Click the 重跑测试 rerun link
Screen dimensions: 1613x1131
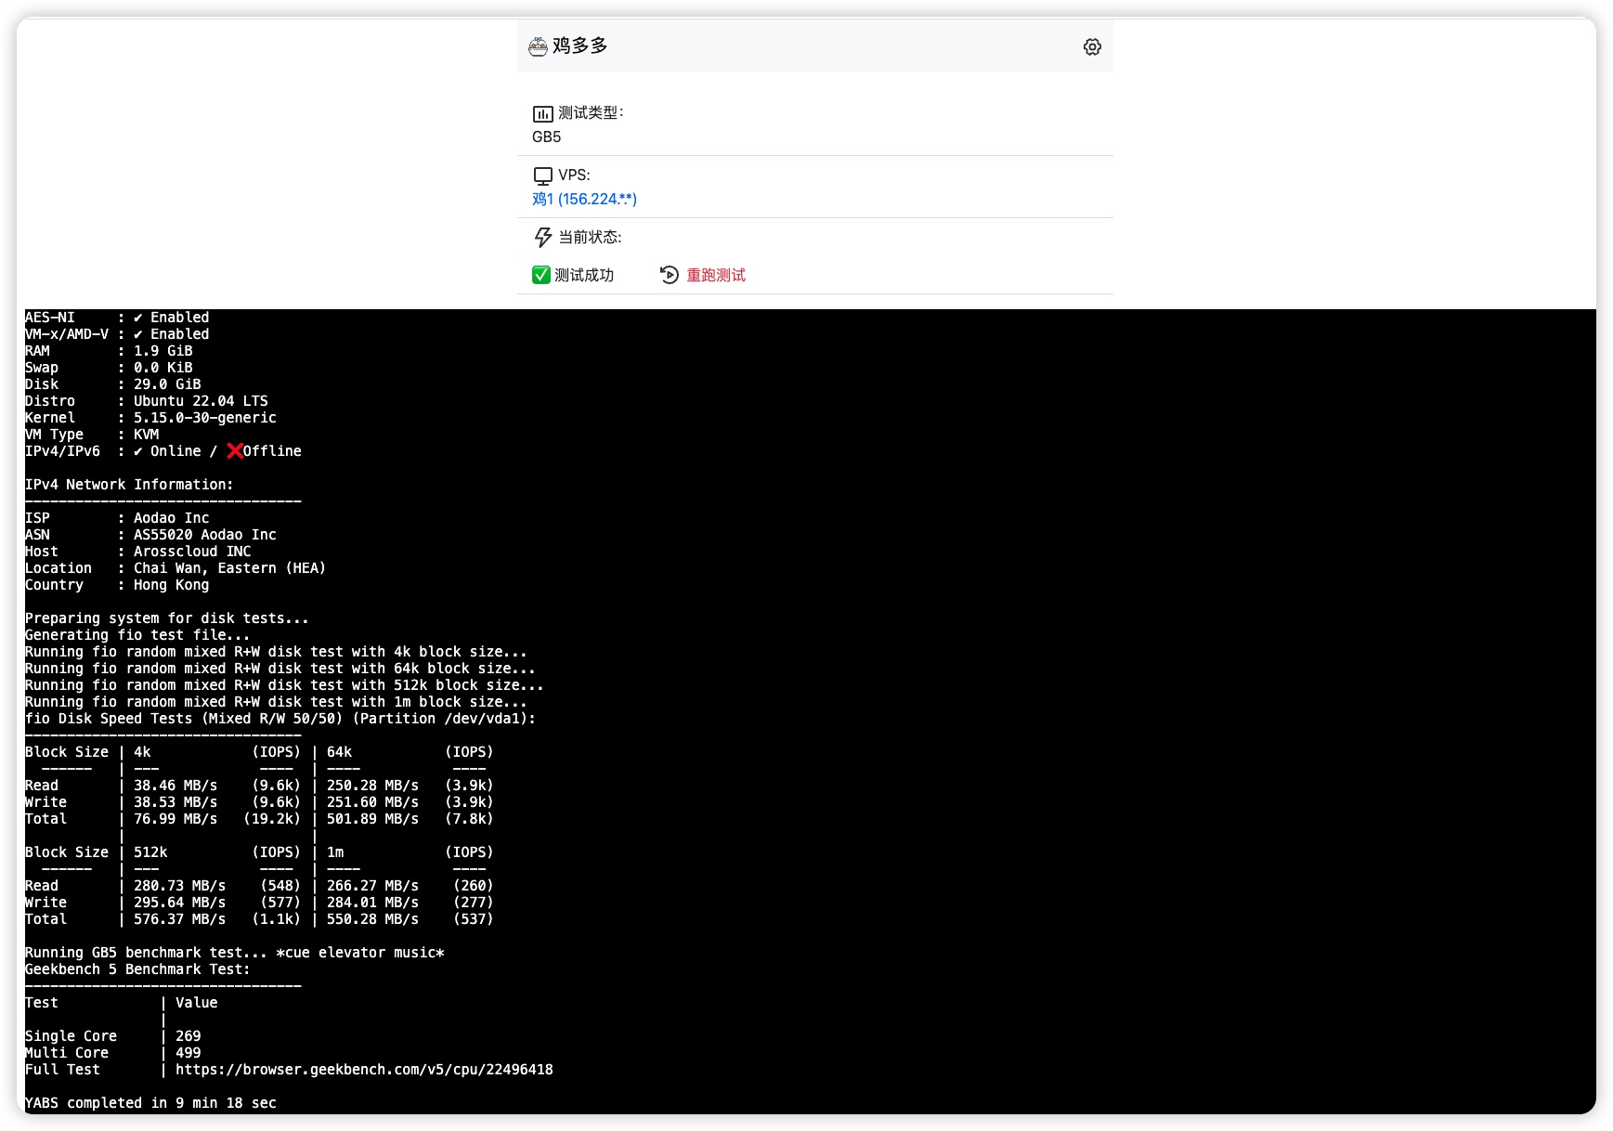click(x=716, y=275)
